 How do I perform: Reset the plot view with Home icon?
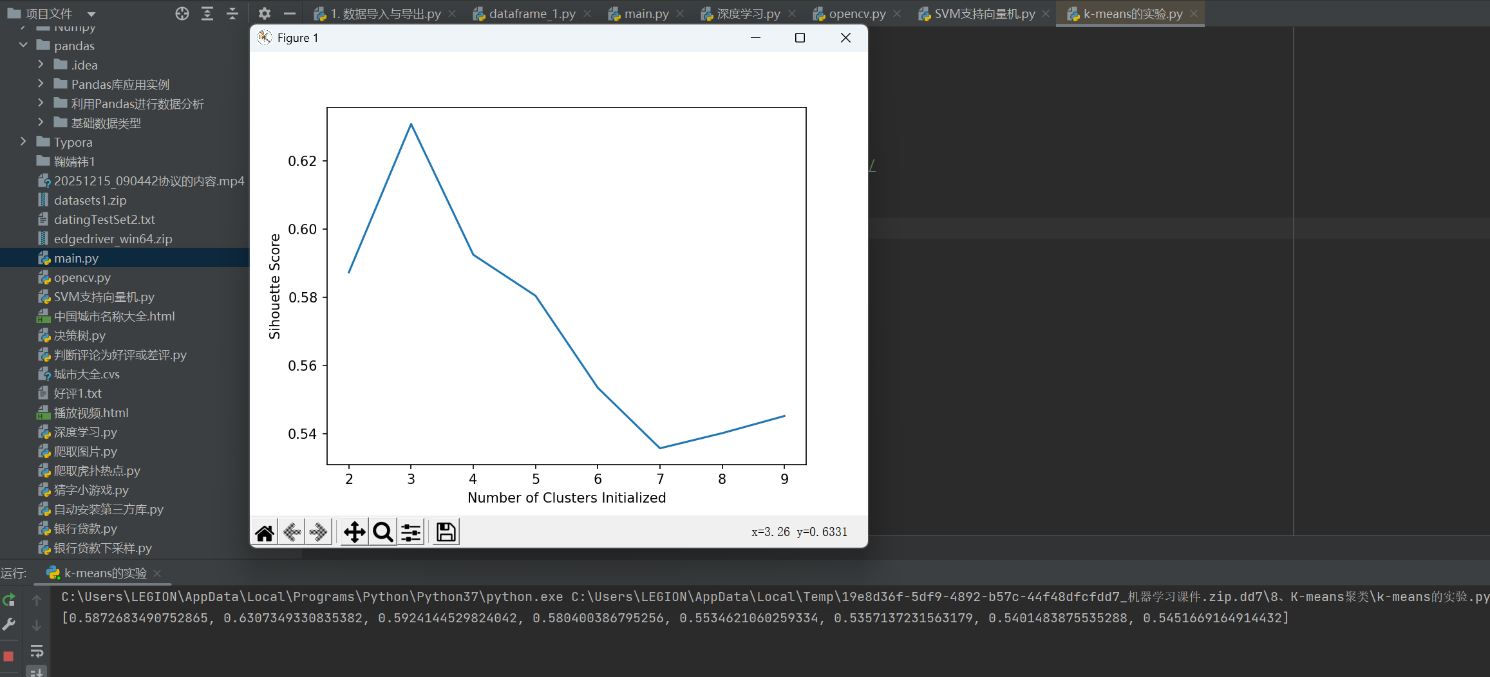(x=265, y=532)
